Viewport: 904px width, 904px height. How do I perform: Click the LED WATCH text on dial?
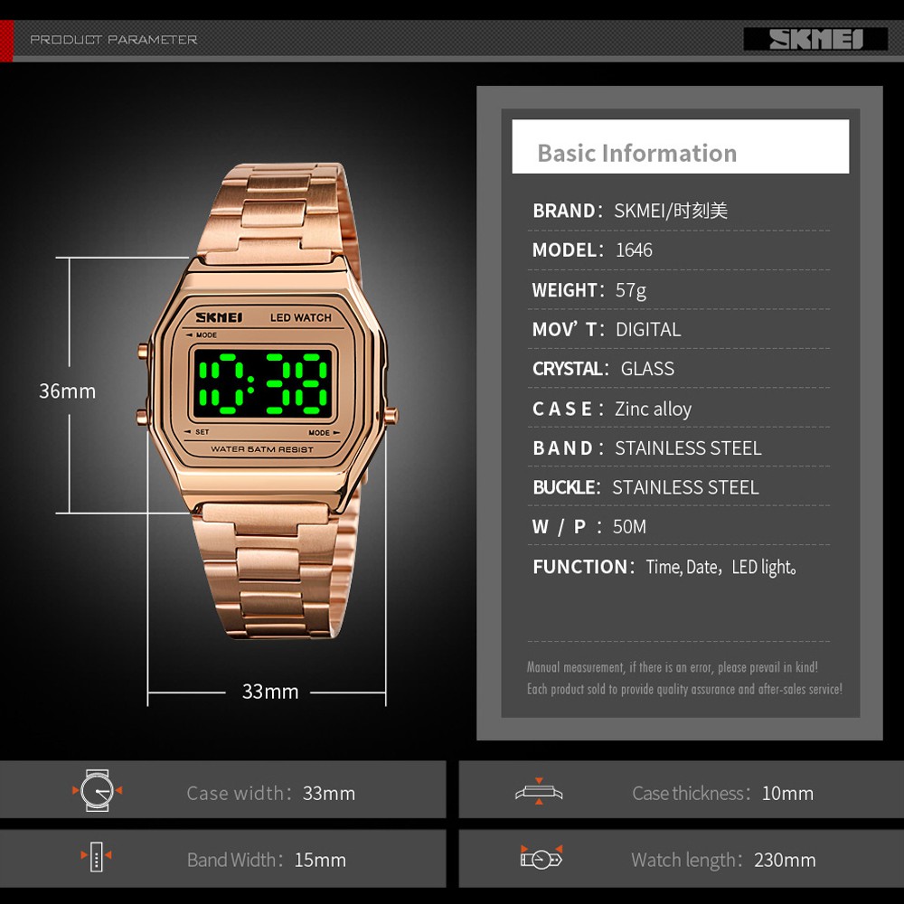(x=300, y=318)
